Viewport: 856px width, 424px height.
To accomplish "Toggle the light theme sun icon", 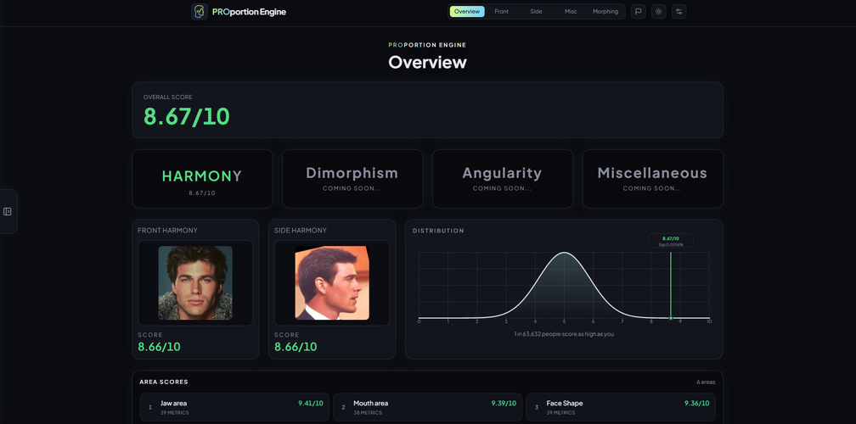I will pyautogui.click(x=658, y=11).
